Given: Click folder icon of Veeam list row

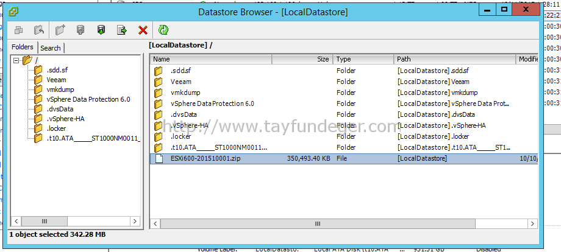Looking at the screenshot, I should (159, 82).
